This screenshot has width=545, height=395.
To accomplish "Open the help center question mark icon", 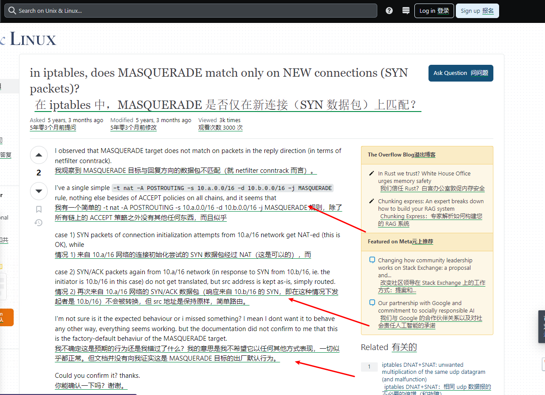I will pyautogui.click(x=389, y=11).
